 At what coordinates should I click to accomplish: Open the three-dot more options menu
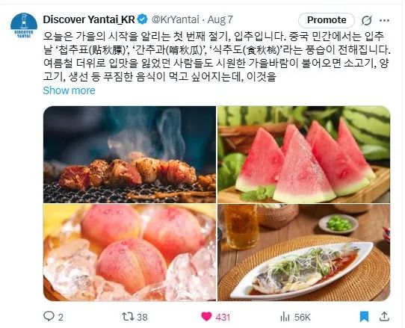384,20
